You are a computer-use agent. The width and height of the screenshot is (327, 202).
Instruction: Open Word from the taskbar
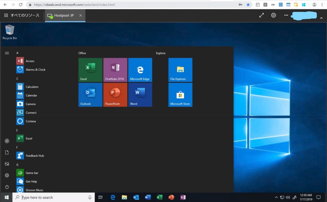148,197
